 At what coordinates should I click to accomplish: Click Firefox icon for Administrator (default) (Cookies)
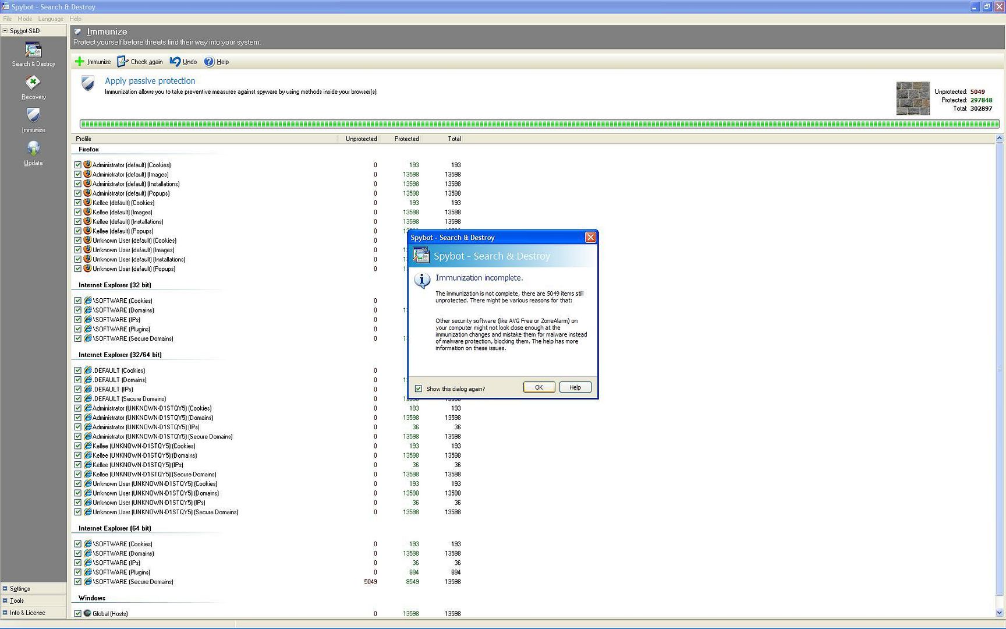point(87,165)
